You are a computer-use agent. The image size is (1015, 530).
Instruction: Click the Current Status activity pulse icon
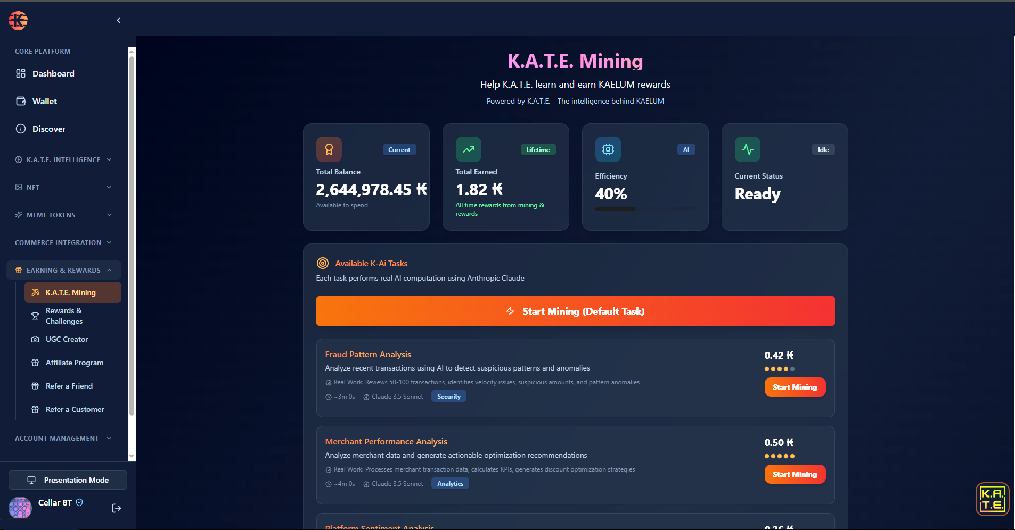(x=748, y=149)
